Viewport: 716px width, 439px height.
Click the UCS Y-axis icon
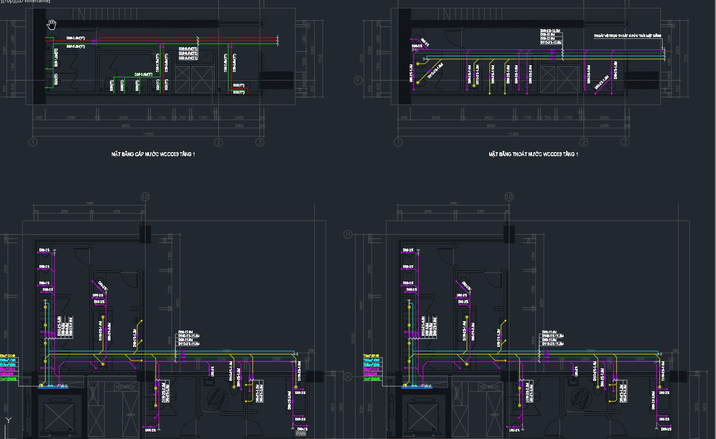click(8, 420)
